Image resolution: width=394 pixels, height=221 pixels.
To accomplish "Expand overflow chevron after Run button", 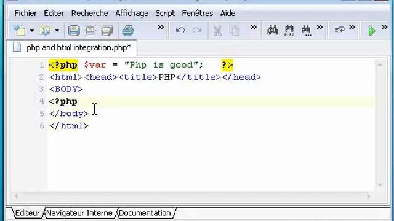I will click(x=384, y=27).
